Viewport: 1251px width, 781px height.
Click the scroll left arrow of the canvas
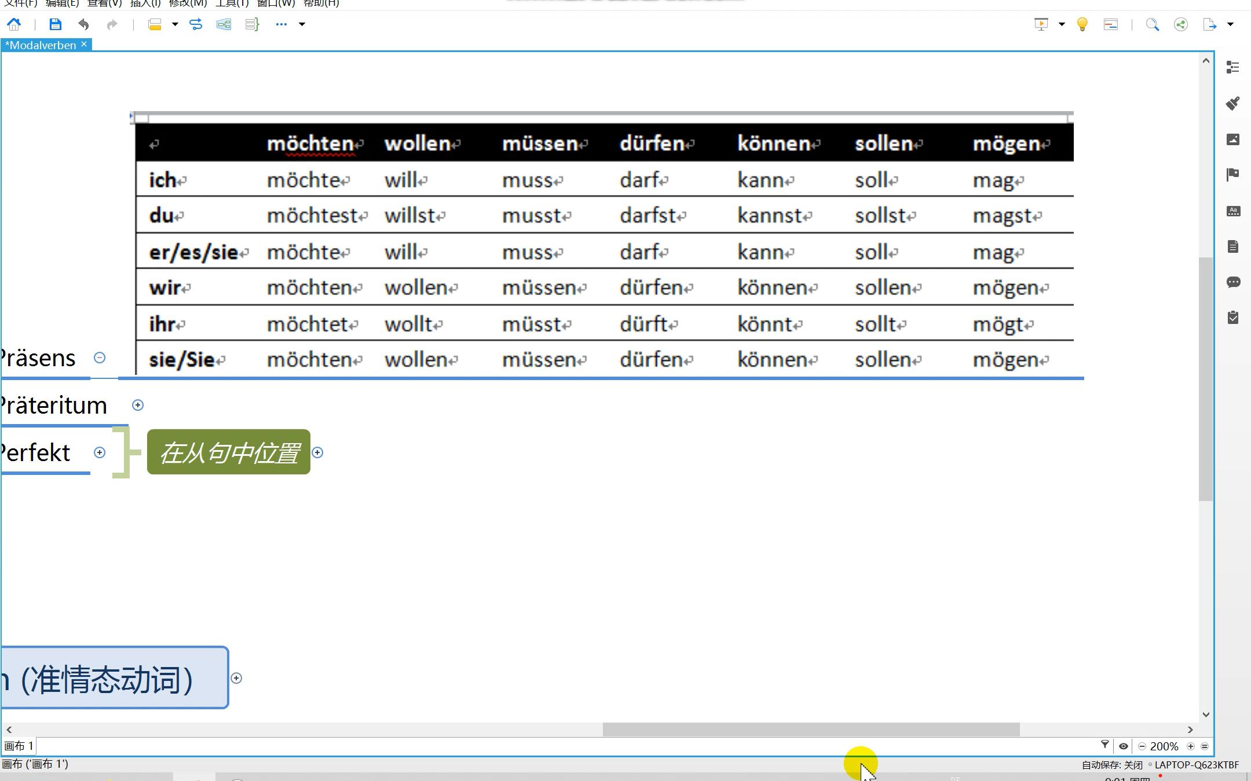pos(9,730)
